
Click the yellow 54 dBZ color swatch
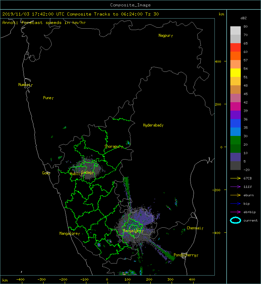235,73
